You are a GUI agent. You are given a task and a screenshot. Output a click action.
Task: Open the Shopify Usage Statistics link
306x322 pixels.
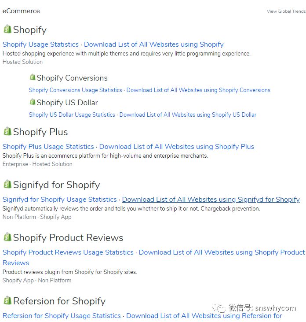click(40, 44)
